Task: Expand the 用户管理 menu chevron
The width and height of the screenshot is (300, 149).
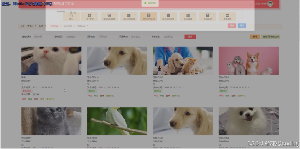Action: coord(96,15)
